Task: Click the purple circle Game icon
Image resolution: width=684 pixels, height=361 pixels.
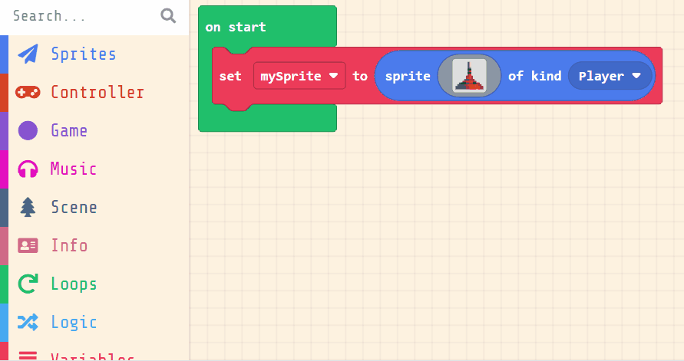Action: 28,131
